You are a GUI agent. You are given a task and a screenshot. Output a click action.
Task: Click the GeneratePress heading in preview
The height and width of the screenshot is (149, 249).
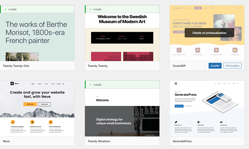click(186, 95)
